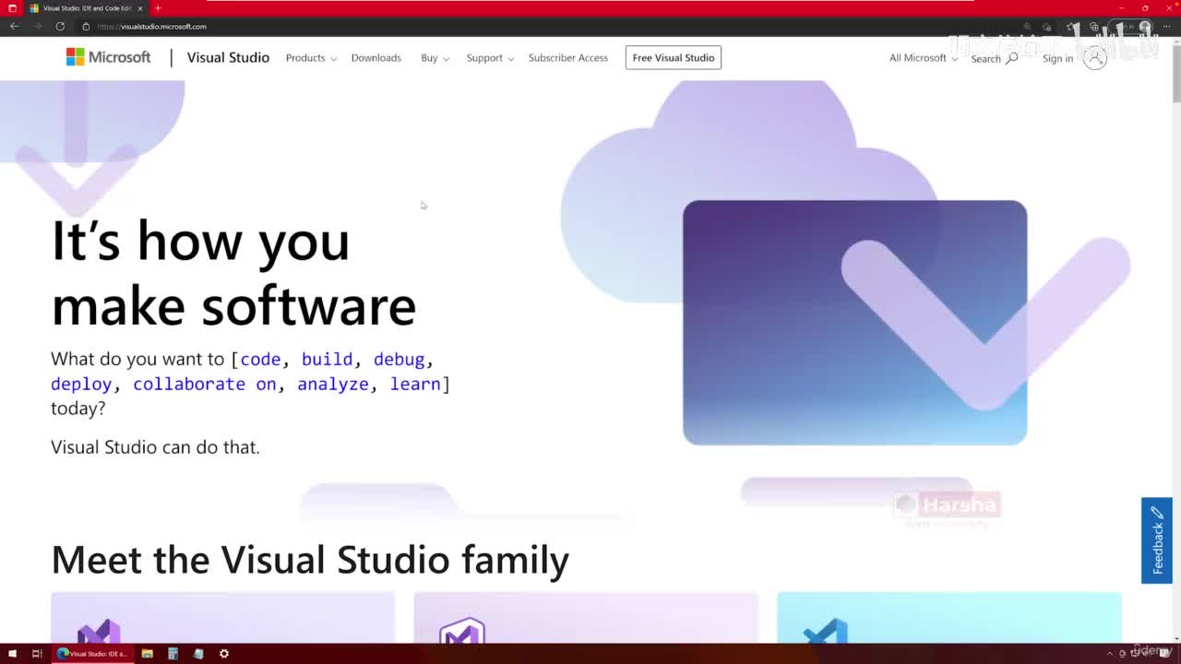Screen dimensions: 1181x664
Task: Open tab actions menu icon
Action: [12, 8]
